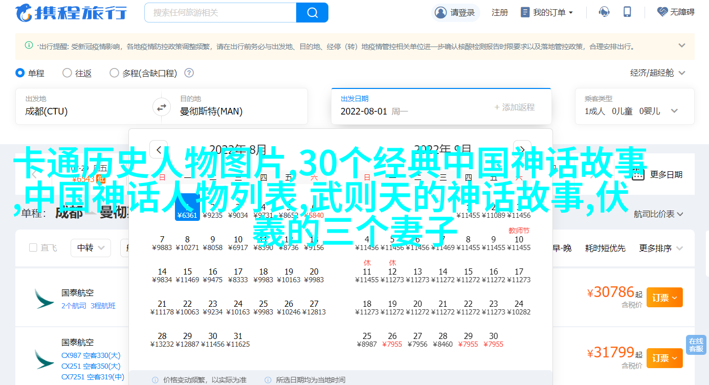Viewport: 709px width, 385px height.
Task: Click flight number CX251 空客350(大)
Action: coord(91,366)
